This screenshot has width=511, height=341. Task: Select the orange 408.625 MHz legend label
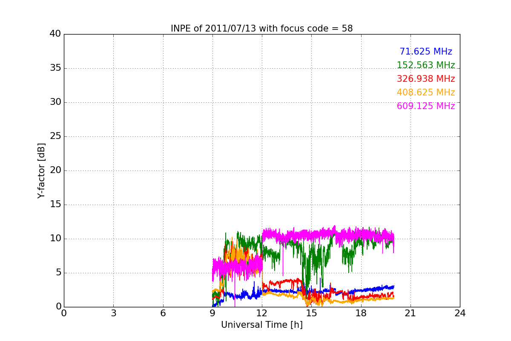426,92
